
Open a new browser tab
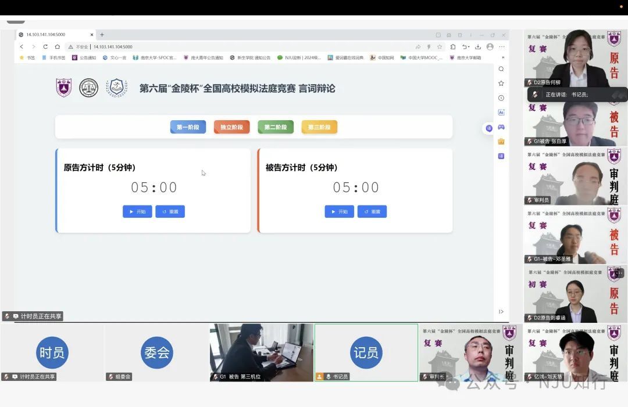point(102,34)
